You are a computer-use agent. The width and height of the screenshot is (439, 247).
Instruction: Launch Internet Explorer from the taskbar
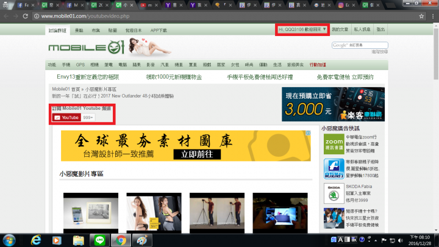pyautogui.click(x=36, y=240)
